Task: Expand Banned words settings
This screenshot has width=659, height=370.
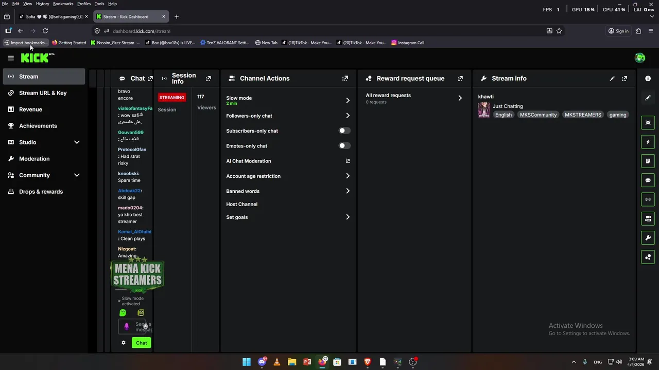Action: click(348, 191)
